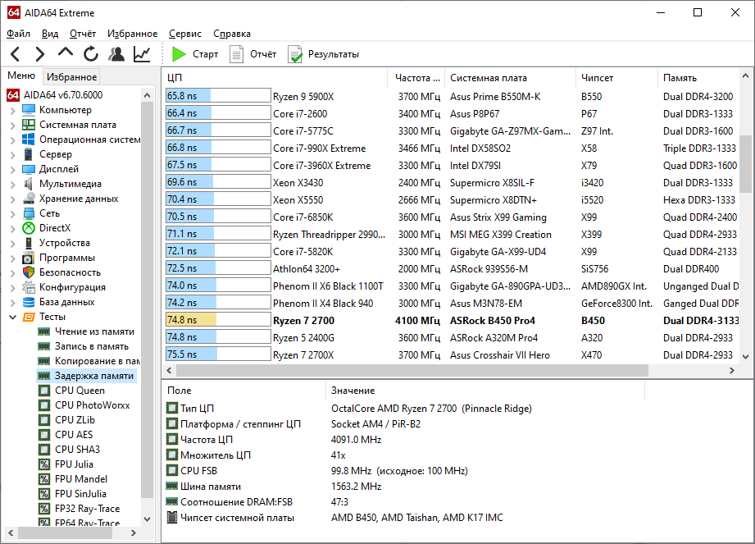This screenshot has width=755, height=544.
Task: Go up one level with the Up arrow
Action: pyautogui.click(x=66, y=53)
